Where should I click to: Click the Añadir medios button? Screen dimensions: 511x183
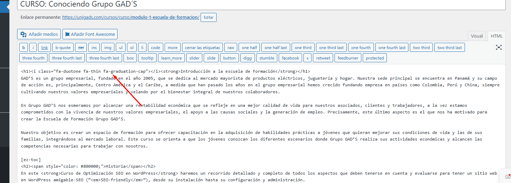(39, 34)
